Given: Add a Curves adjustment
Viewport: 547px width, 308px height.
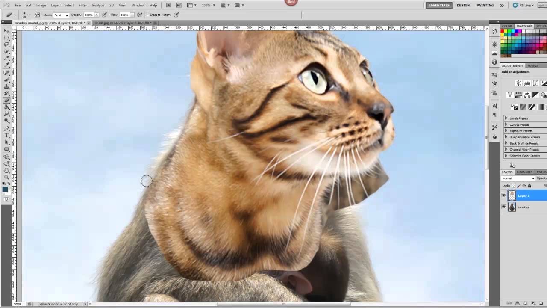Looking at the screenshot, I should pyautogui.click(x=535, y=83).
